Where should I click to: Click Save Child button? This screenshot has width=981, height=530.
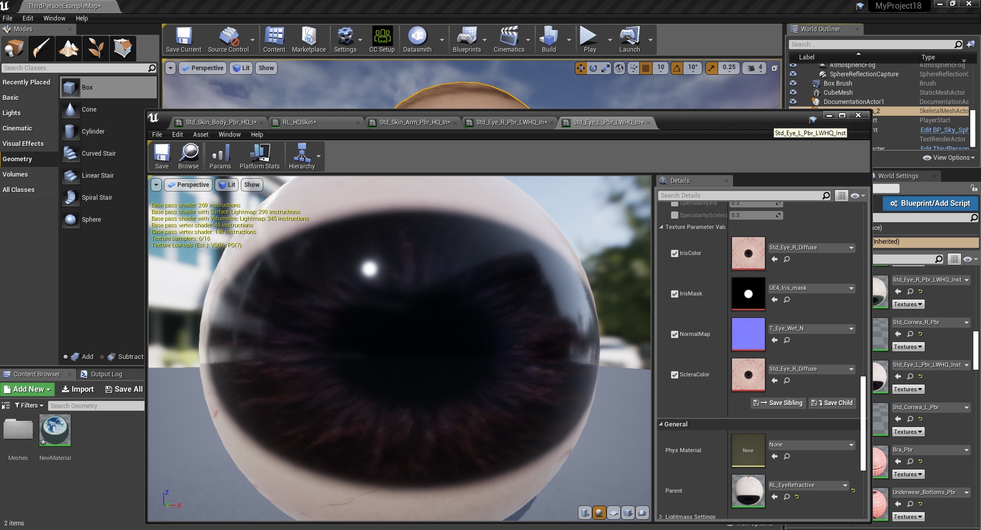(x=832, y=403)
